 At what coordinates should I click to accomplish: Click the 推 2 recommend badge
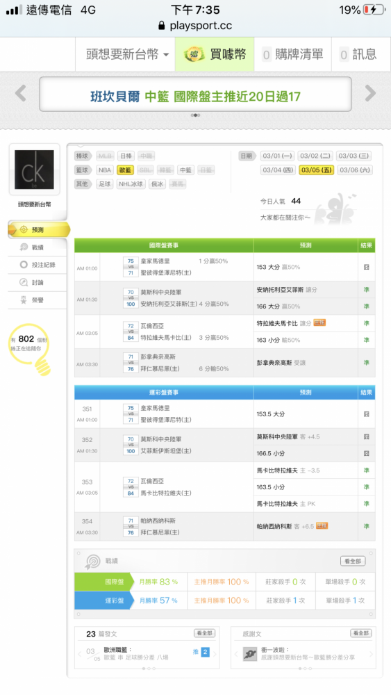point(201,652)
